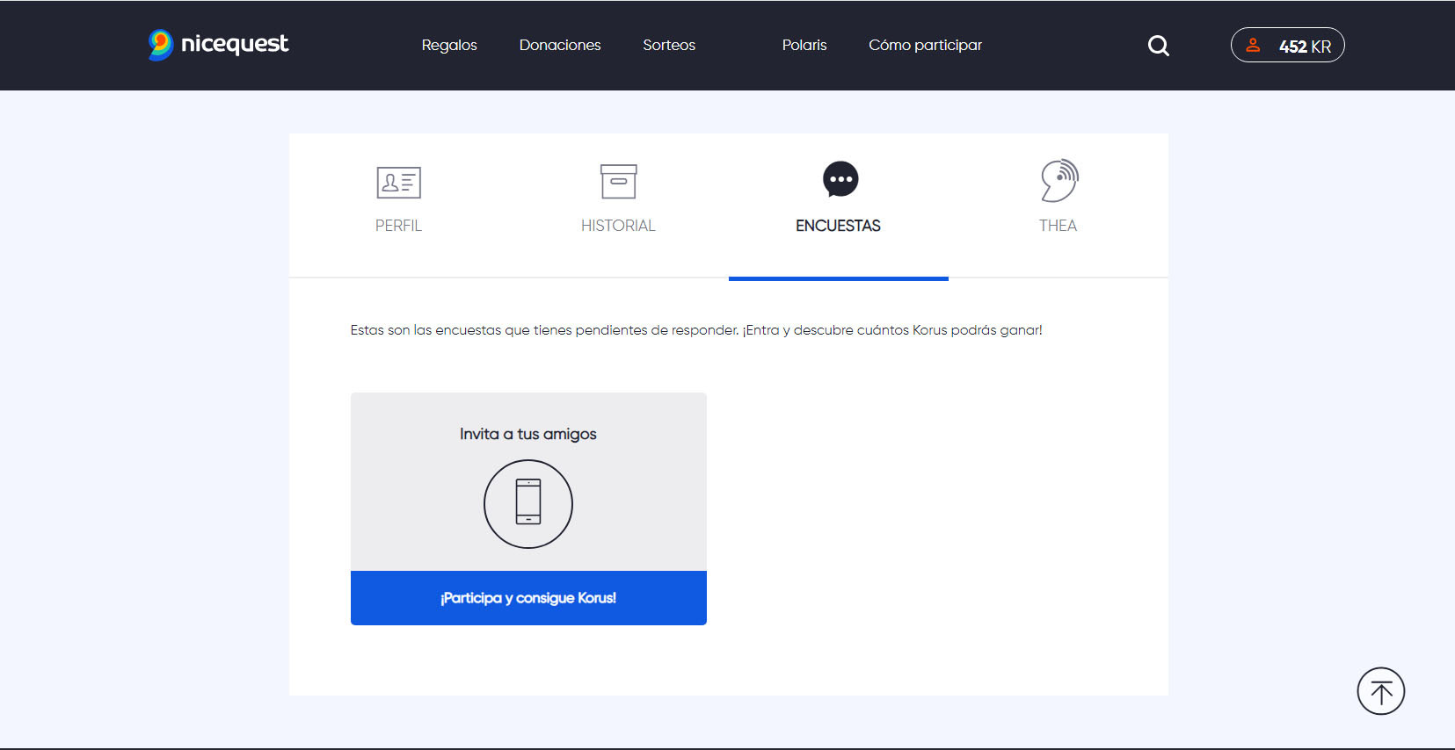1455x750 pixels.
Task: Switch to the THEA tab
Action: pyautogui.click(x=1058, y=226)
